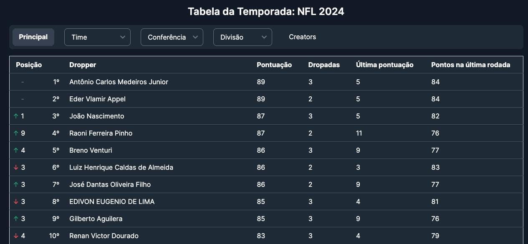
Task: Click green up arrow in Raoni Ferreira Pinho row
Action: pos(16,133)
